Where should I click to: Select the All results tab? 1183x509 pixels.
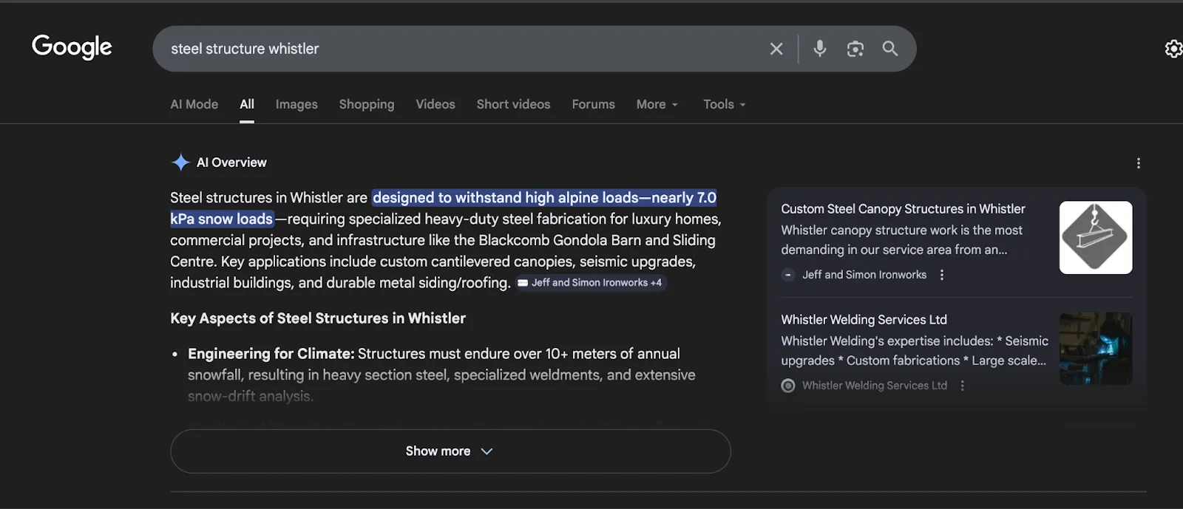(x=247, y=104)
